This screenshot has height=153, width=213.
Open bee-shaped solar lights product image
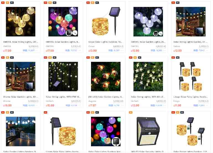tap(106, 76)
